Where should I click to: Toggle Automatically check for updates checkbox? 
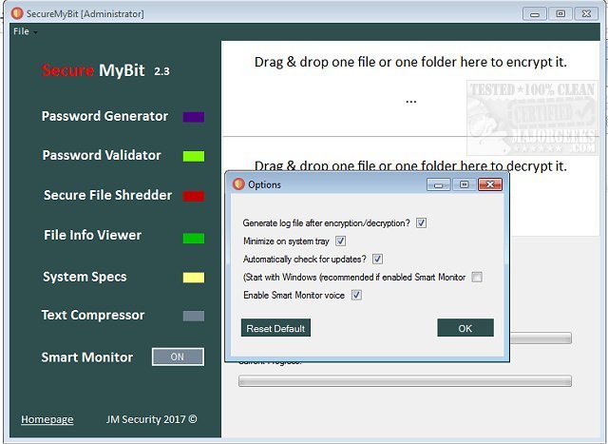377,259
